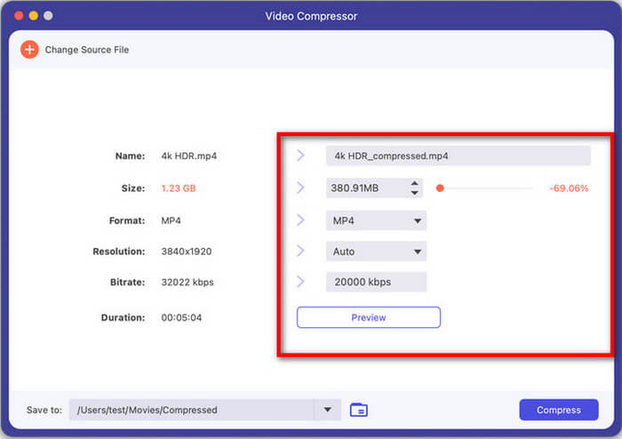Start compression with the Compress button

[559, 410]
